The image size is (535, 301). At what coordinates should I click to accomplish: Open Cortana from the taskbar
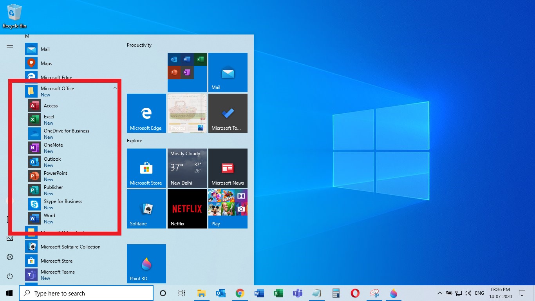[163, 293]
